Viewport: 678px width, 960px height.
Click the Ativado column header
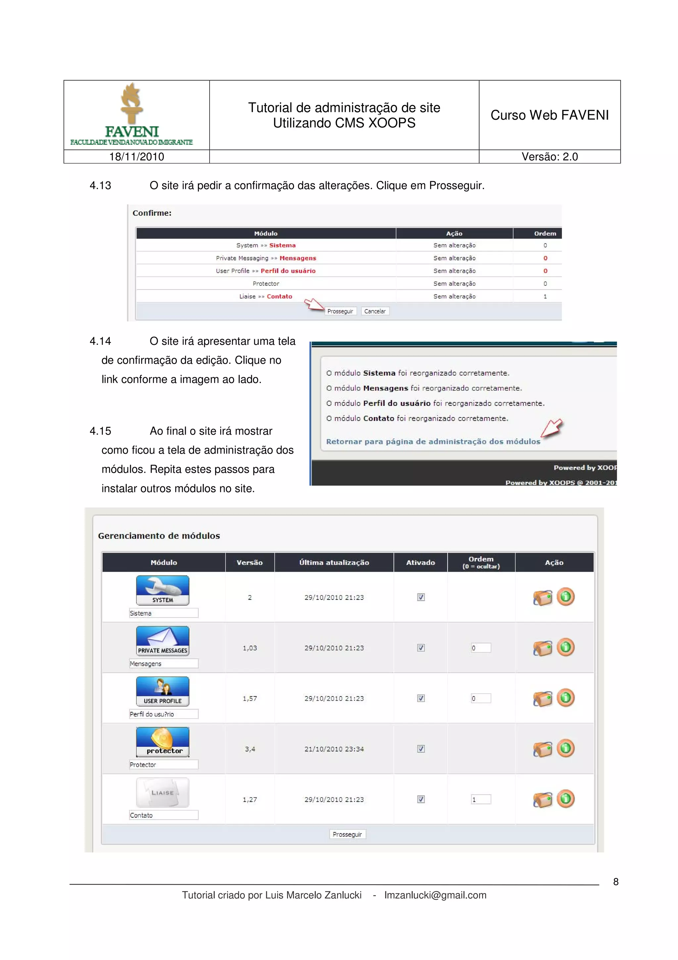pos(421,563)
